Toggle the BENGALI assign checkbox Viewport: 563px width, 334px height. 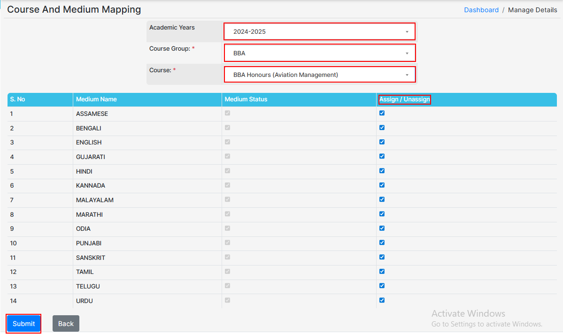click(x=382, y=128)
